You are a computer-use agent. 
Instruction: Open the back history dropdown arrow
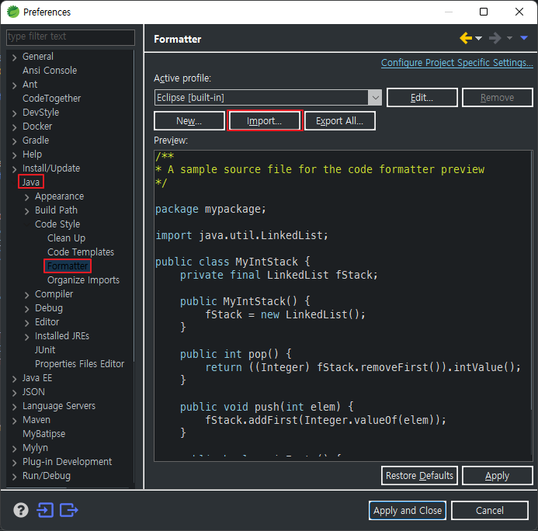click(478, 38)
